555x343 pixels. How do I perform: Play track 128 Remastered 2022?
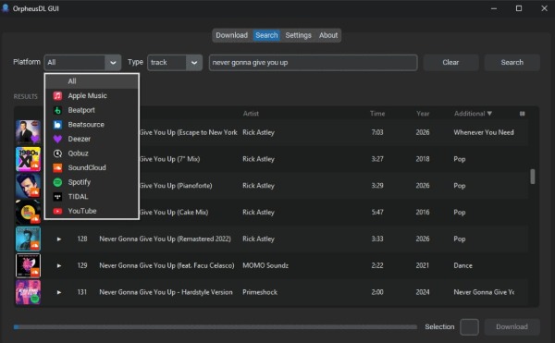pos(59,239)
